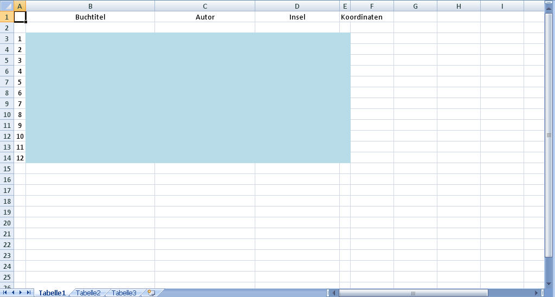Click horizontal scrollbar left arrow

pos(334,293)
